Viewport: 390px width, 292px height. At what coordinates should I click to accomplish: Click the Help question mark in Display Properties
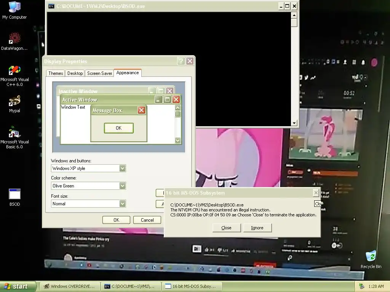(x=181, y=61)
